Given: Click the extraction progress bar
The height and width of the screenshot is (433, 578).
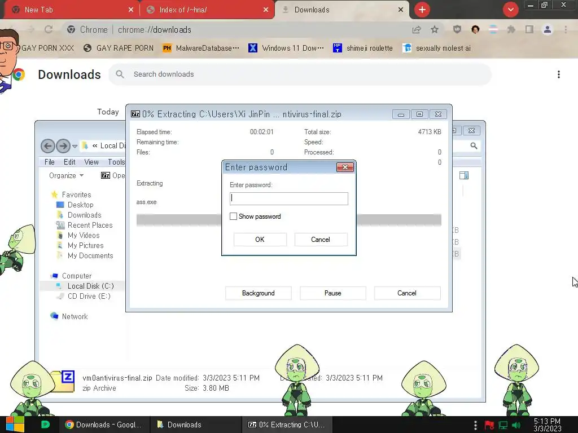Looking at the screenshot, I should (288, 220).
